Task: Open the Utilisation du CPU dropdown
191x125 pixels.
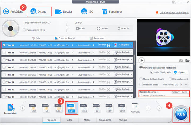Action: pyautogui.click(x=184, y=85)
